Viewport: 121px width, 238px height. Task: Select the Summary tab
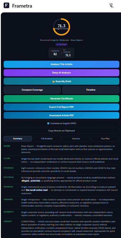click(18, 139)
